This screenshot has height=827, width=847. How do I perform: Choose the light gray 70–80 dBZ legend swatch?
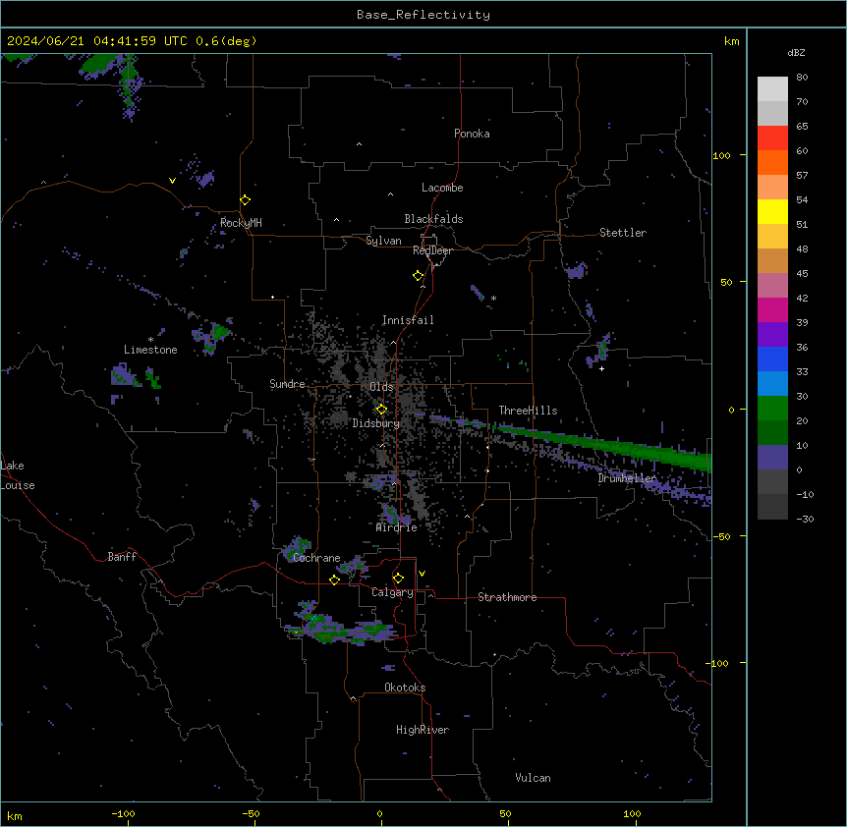point(772,88)
